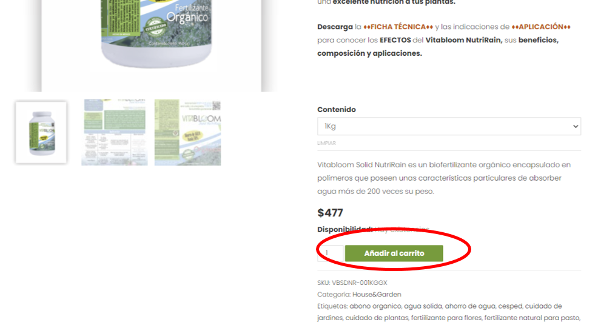Viewport: 598px width, 325px height.
Task: Select the second label table thumbnail
Action: pos(115,132)
